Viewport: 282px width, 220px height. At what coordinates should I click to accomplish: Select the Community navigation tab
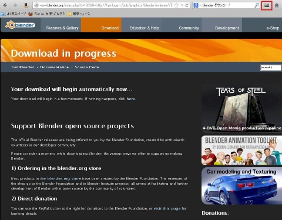tap(189, 28)
